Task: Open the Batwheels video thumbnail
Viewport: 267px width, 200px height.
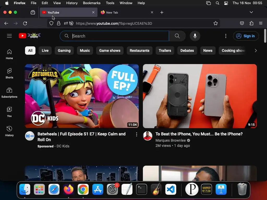Action: 82,96
